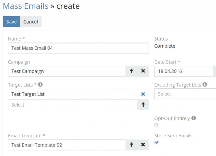Click the Email Template text field

tap(67, 145)
